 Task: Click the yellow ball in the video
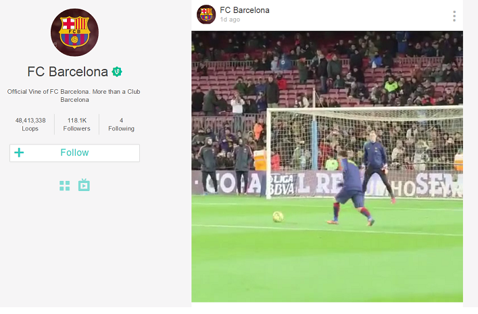tap(278, 217)
